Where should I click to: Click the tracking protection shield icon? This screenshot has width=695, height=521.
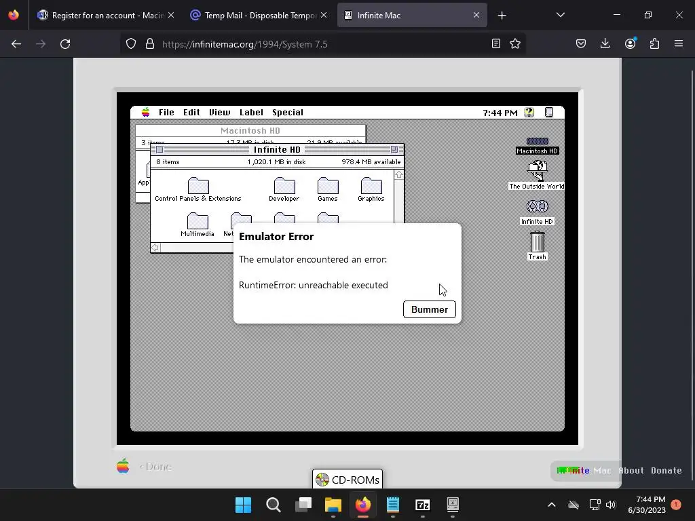click(x=131, y=44)
